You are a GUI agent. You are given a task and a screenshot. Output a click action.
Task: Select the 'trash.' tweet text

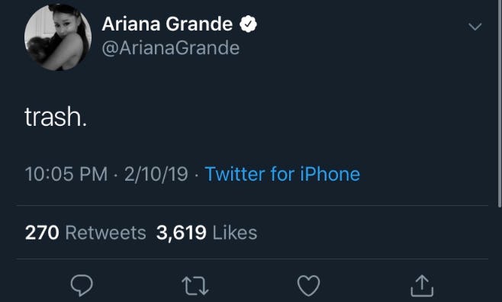click(x=56, y=117)
